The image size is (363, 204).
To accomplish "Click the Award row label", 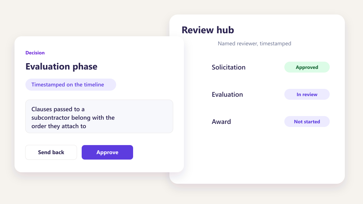I will tap(221, 121).
